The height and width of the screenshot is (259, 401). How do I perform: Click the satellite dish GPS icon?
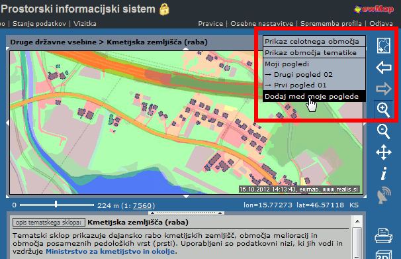(x=384, y=195)
